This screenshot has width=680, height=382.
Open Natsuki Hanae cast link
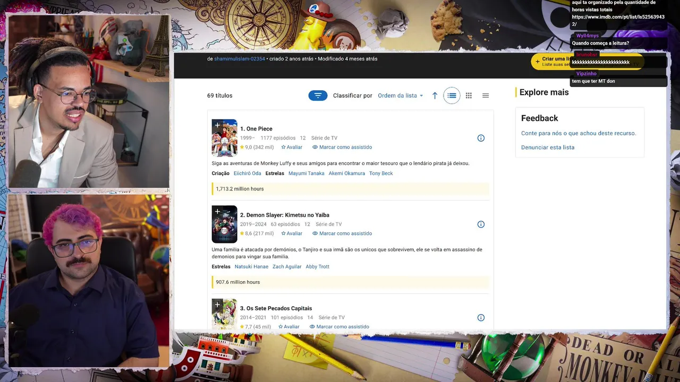tap(251, 267)
